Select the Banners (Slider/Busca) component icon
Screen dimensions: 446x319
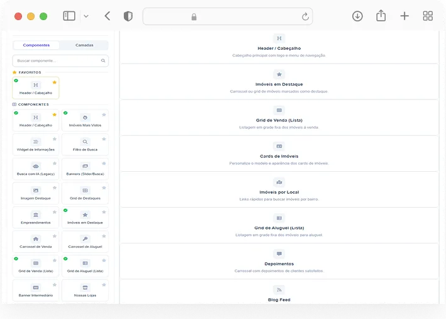85,166
